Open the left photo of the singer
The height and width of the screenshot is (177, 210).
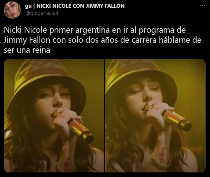(54, 116)
